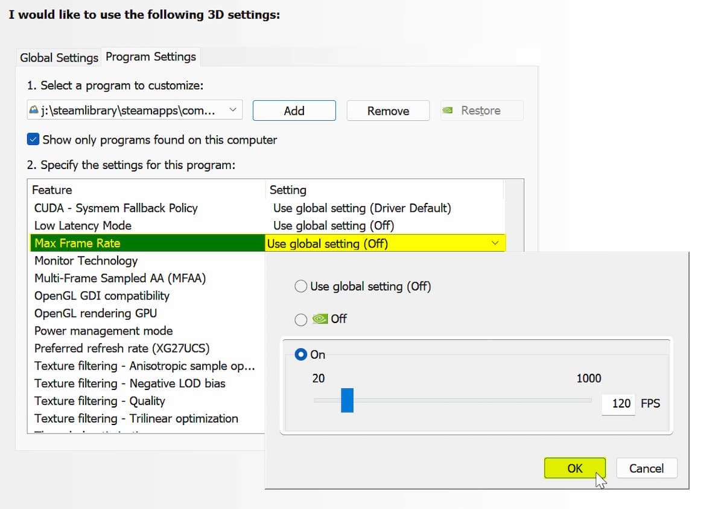Select the On radio button
The image size is (724, 509).
coord(301,354)
